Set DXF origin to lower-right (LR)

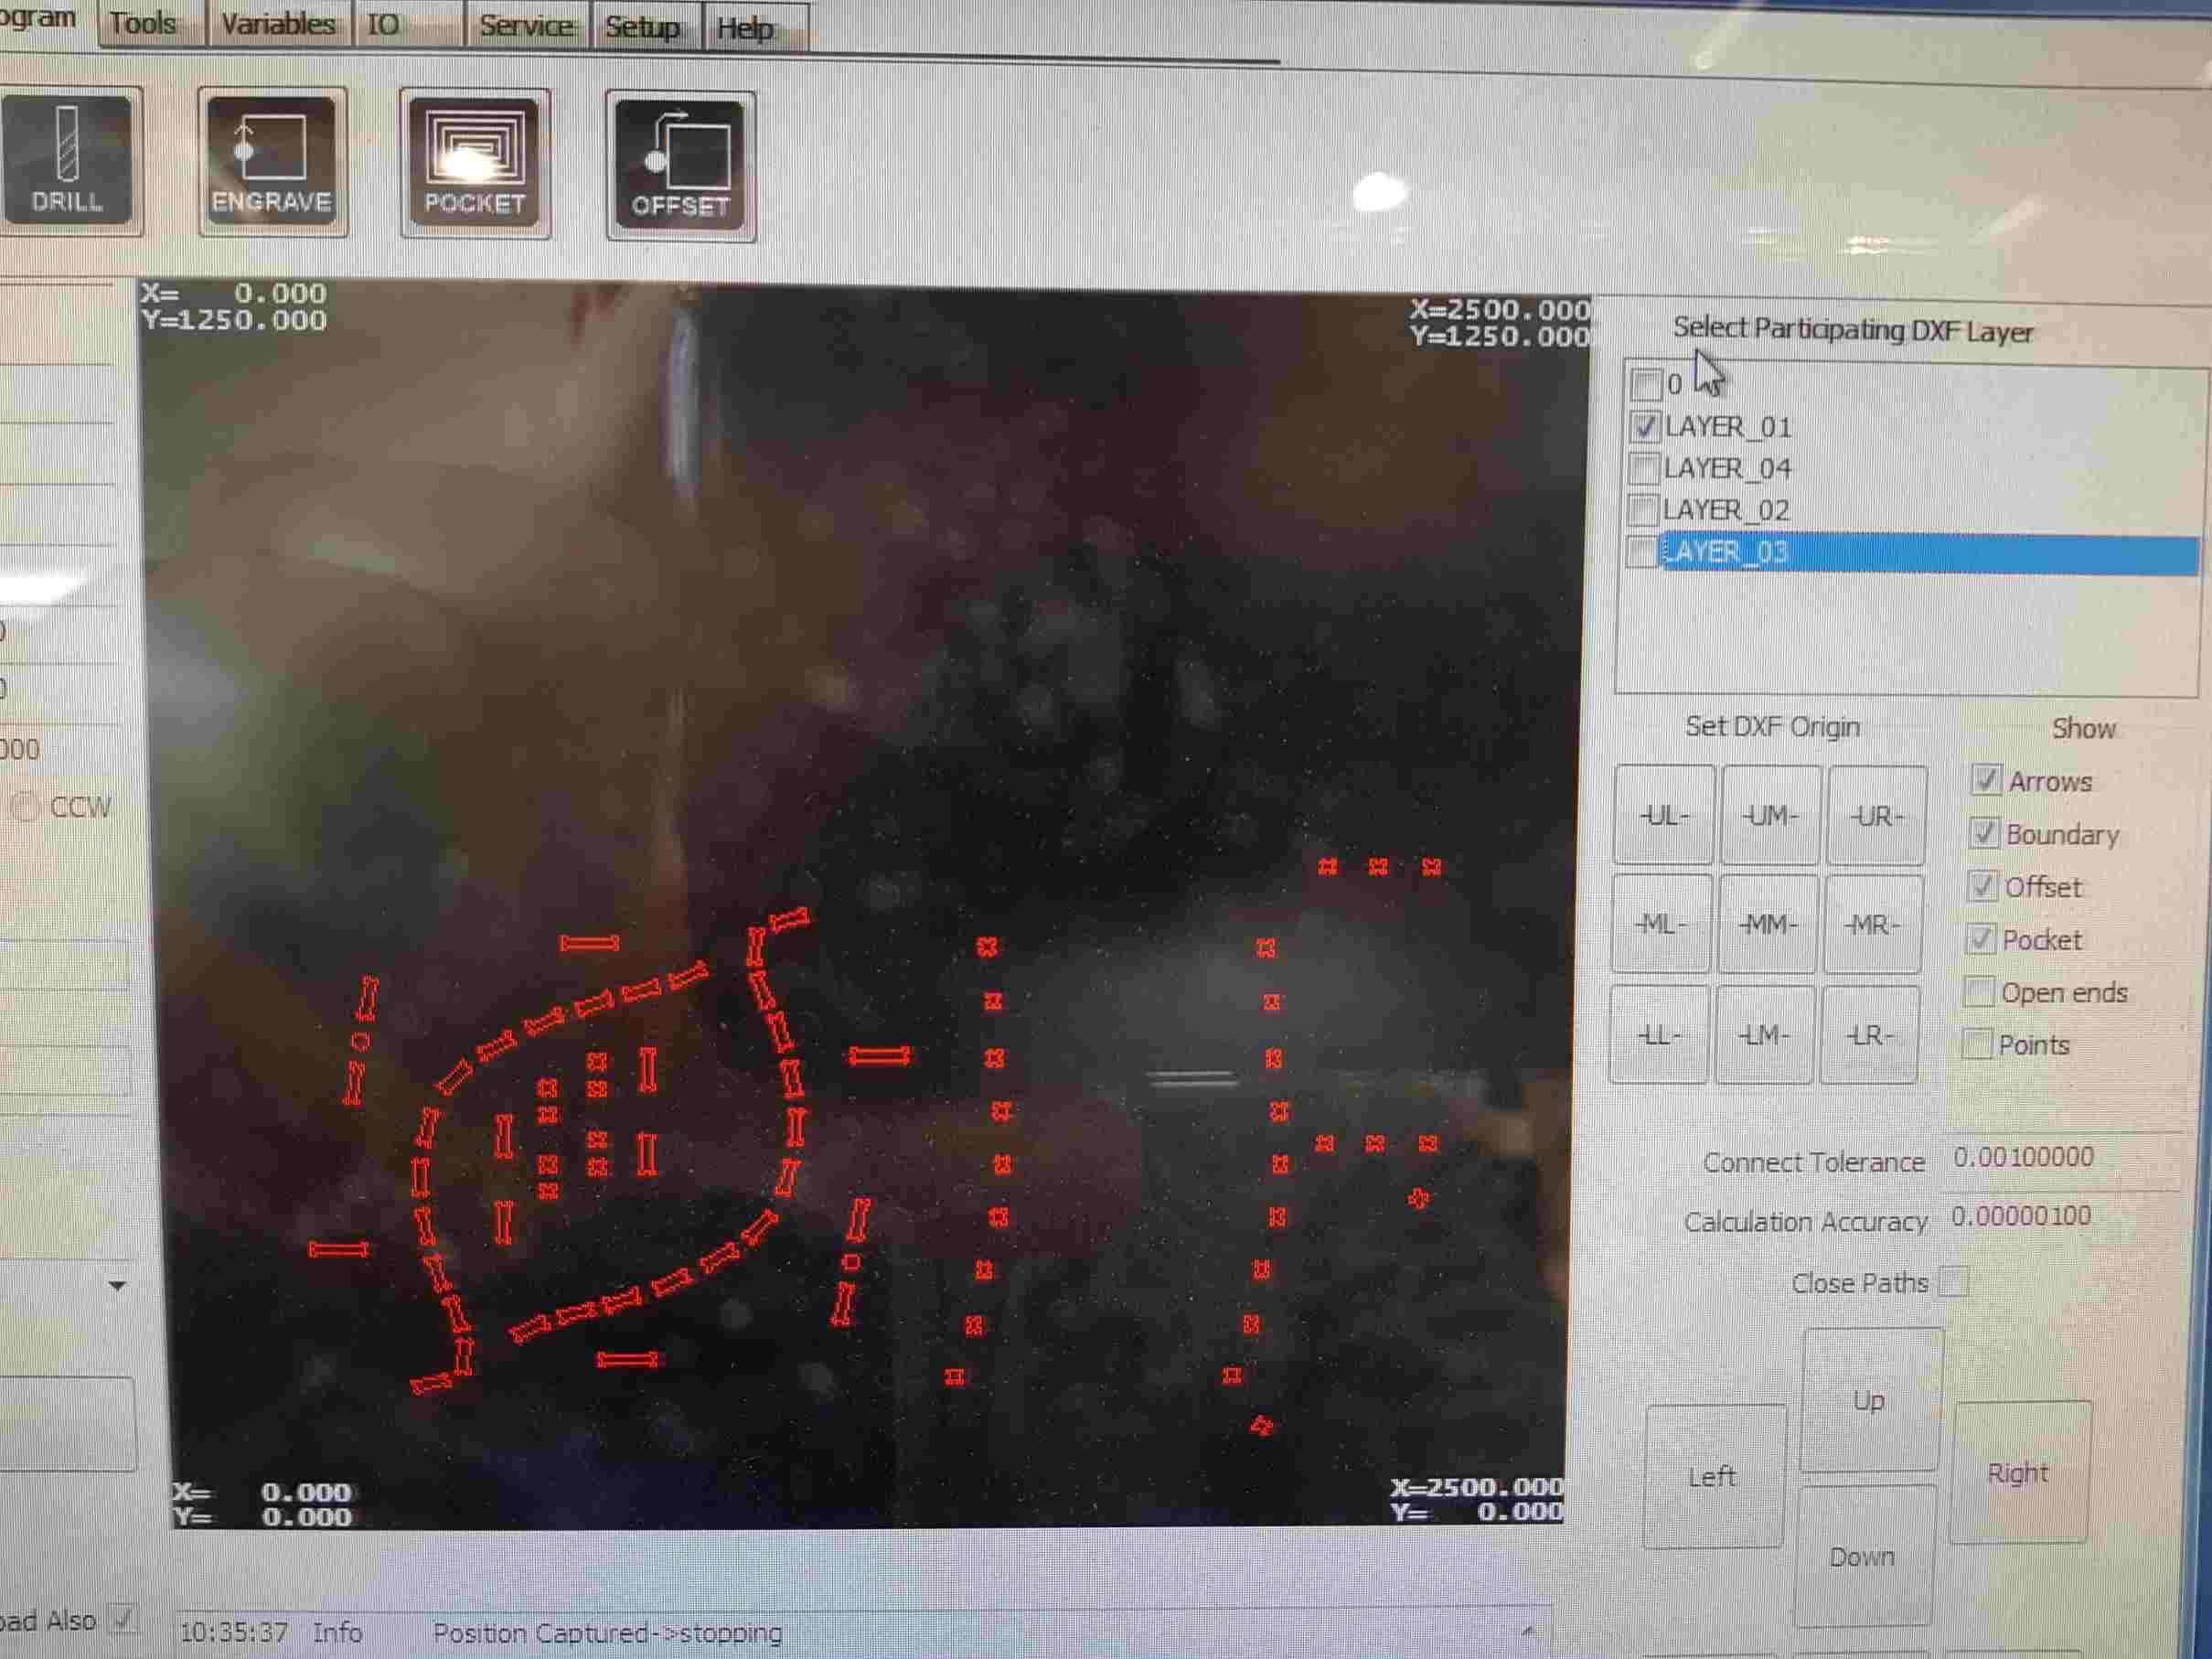point(1868,1035)
